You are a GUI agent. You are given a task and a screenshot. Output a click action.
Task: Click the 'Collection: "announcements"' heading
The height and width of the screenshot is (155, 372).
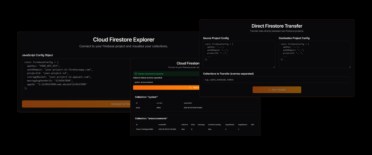(151, 118)
